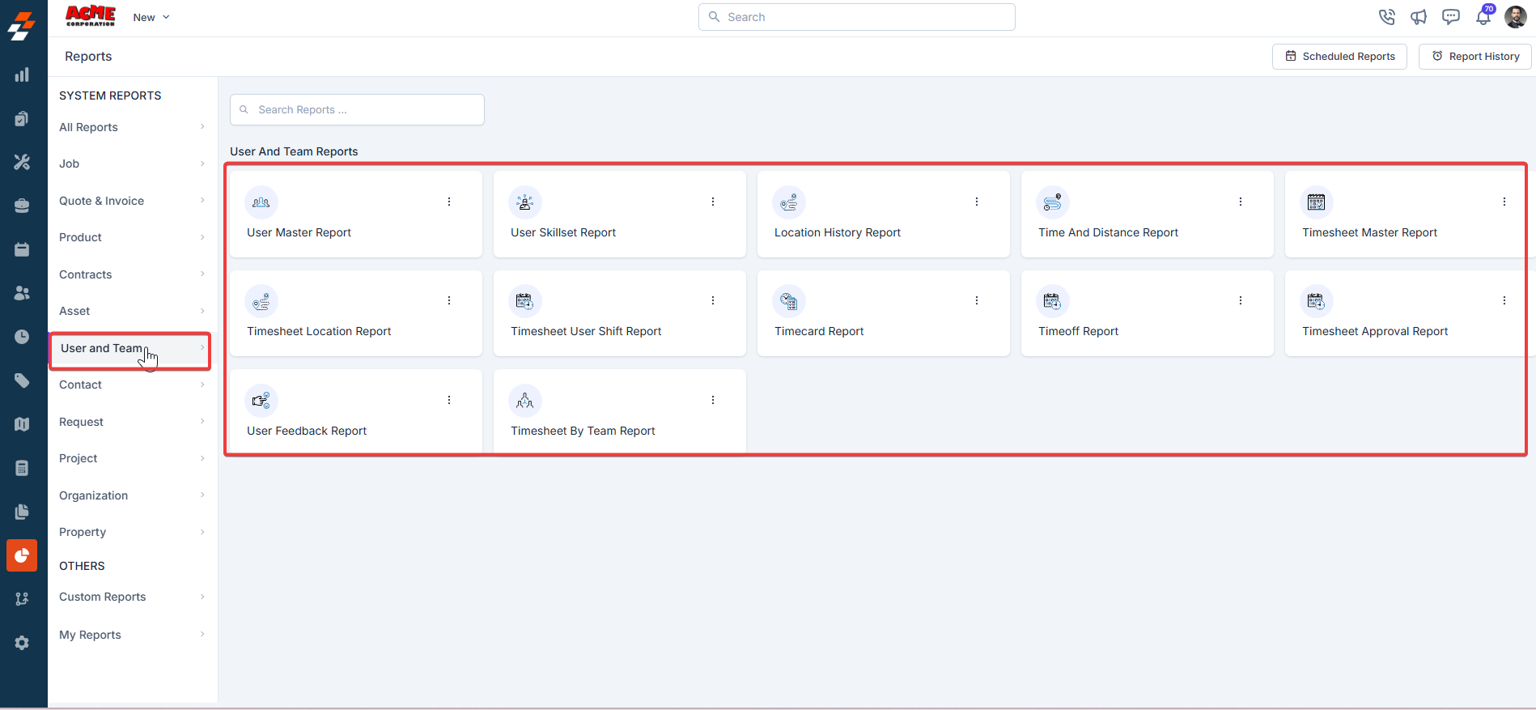This screenshot has width=1536, height=710.
Task: Open options menu for Timeoff Report
Action: [1241, 300]
